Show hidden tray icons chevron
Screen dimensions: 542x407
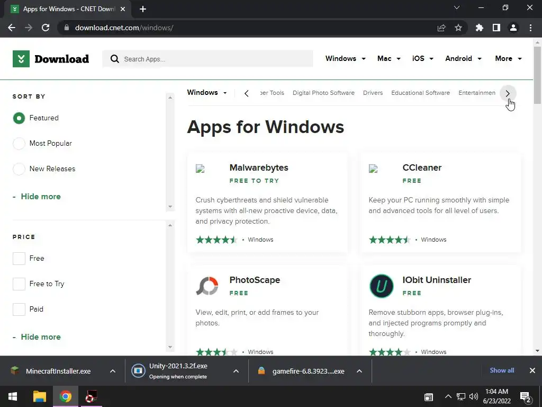pyautogui.click(x=448, y=396)
